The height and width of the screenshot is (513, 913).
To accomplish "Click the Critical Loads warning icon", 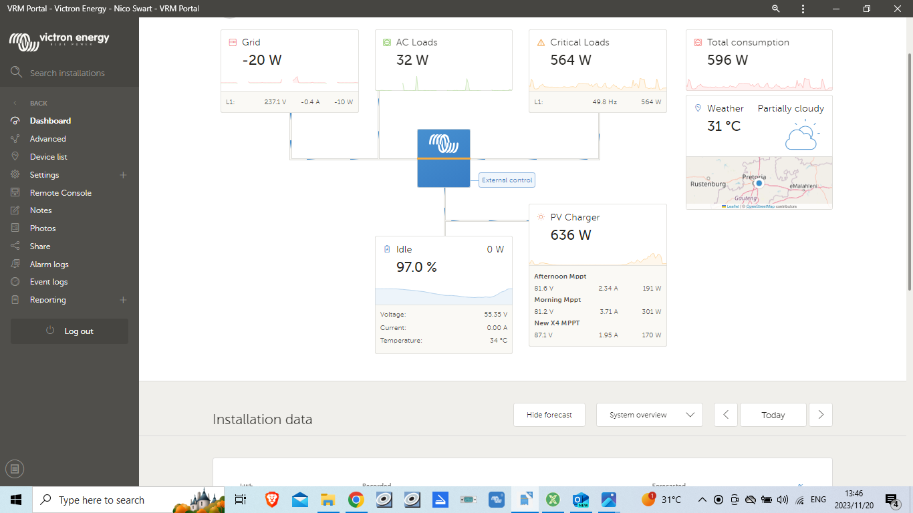I will tap(541, 42).
